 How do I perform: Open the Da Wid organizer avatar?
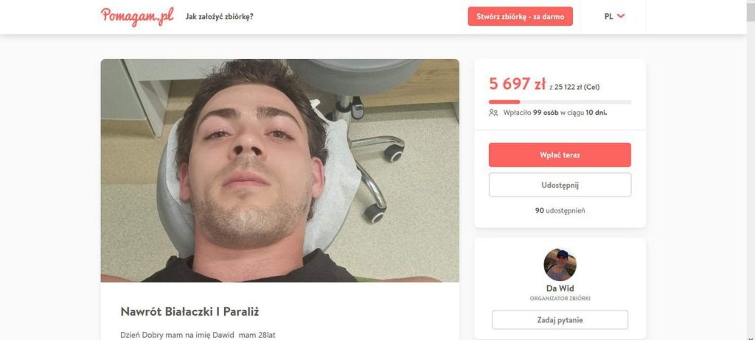(560, 264)
